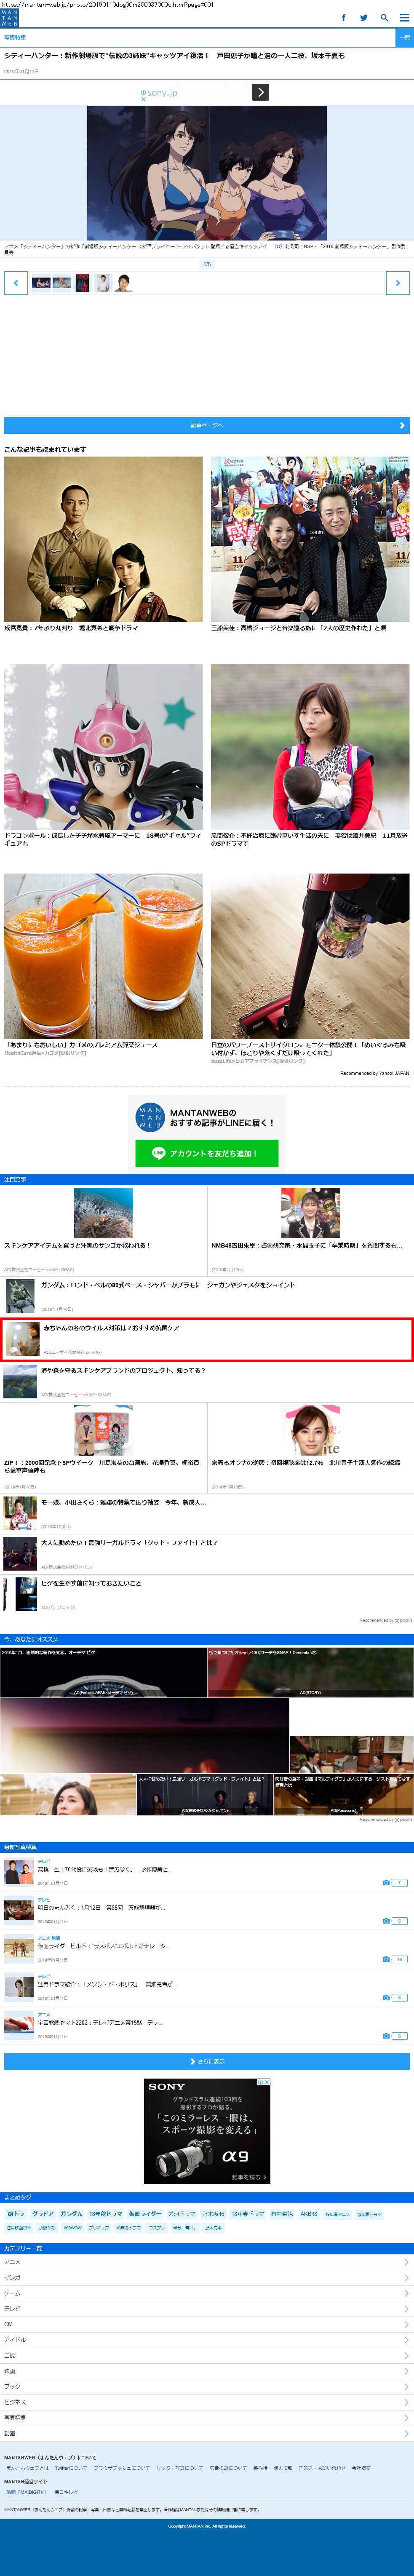Open the orange juice glasses article thumbnail
Screen dimensions: 414x2576
point(103,956)
